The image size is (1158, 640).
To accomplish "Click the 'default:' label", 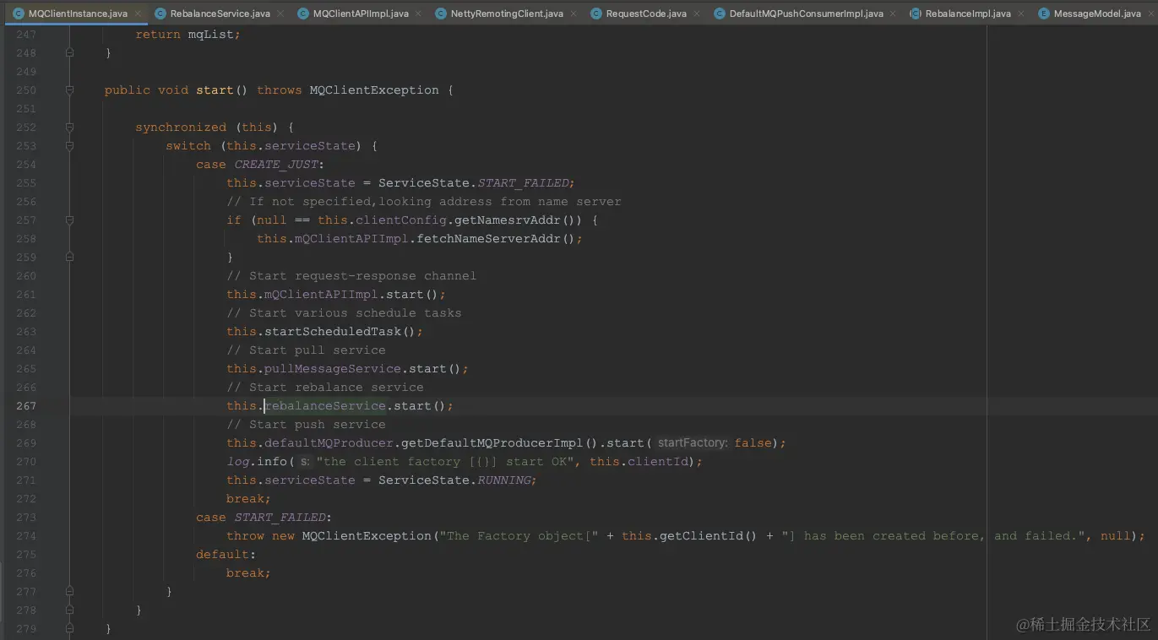I will tap(226, 555).
